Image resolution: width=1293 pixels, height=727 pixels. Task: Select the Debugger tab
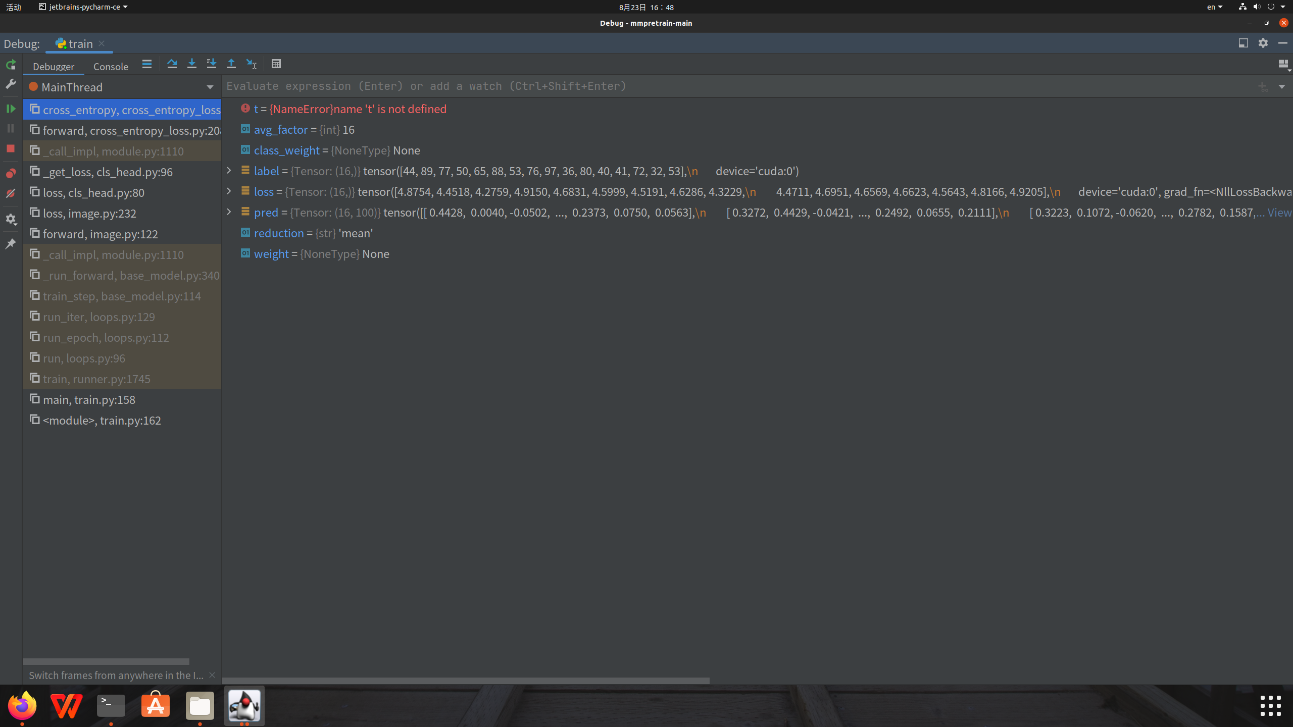point(54,67)
